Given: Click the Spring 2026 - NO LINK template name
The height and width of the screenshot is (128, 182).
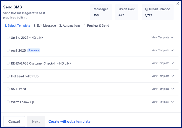Looking at the screenshot, I should pyautogui.click(x=27, y=37).
